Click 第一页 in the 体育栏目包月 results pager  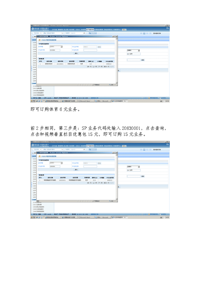(x=90, y=67)
